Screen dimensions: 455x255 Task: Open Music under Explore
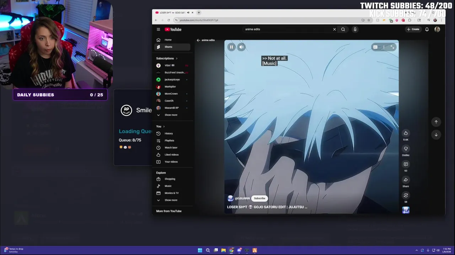coord(172,186)
